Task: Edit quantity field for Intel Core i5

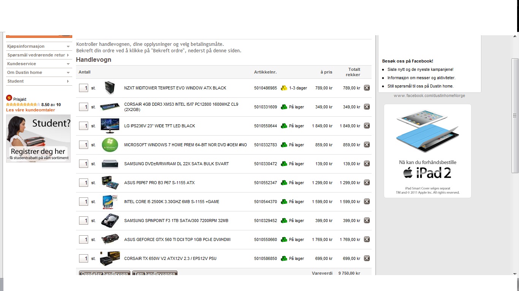Action: click(84, 202)
